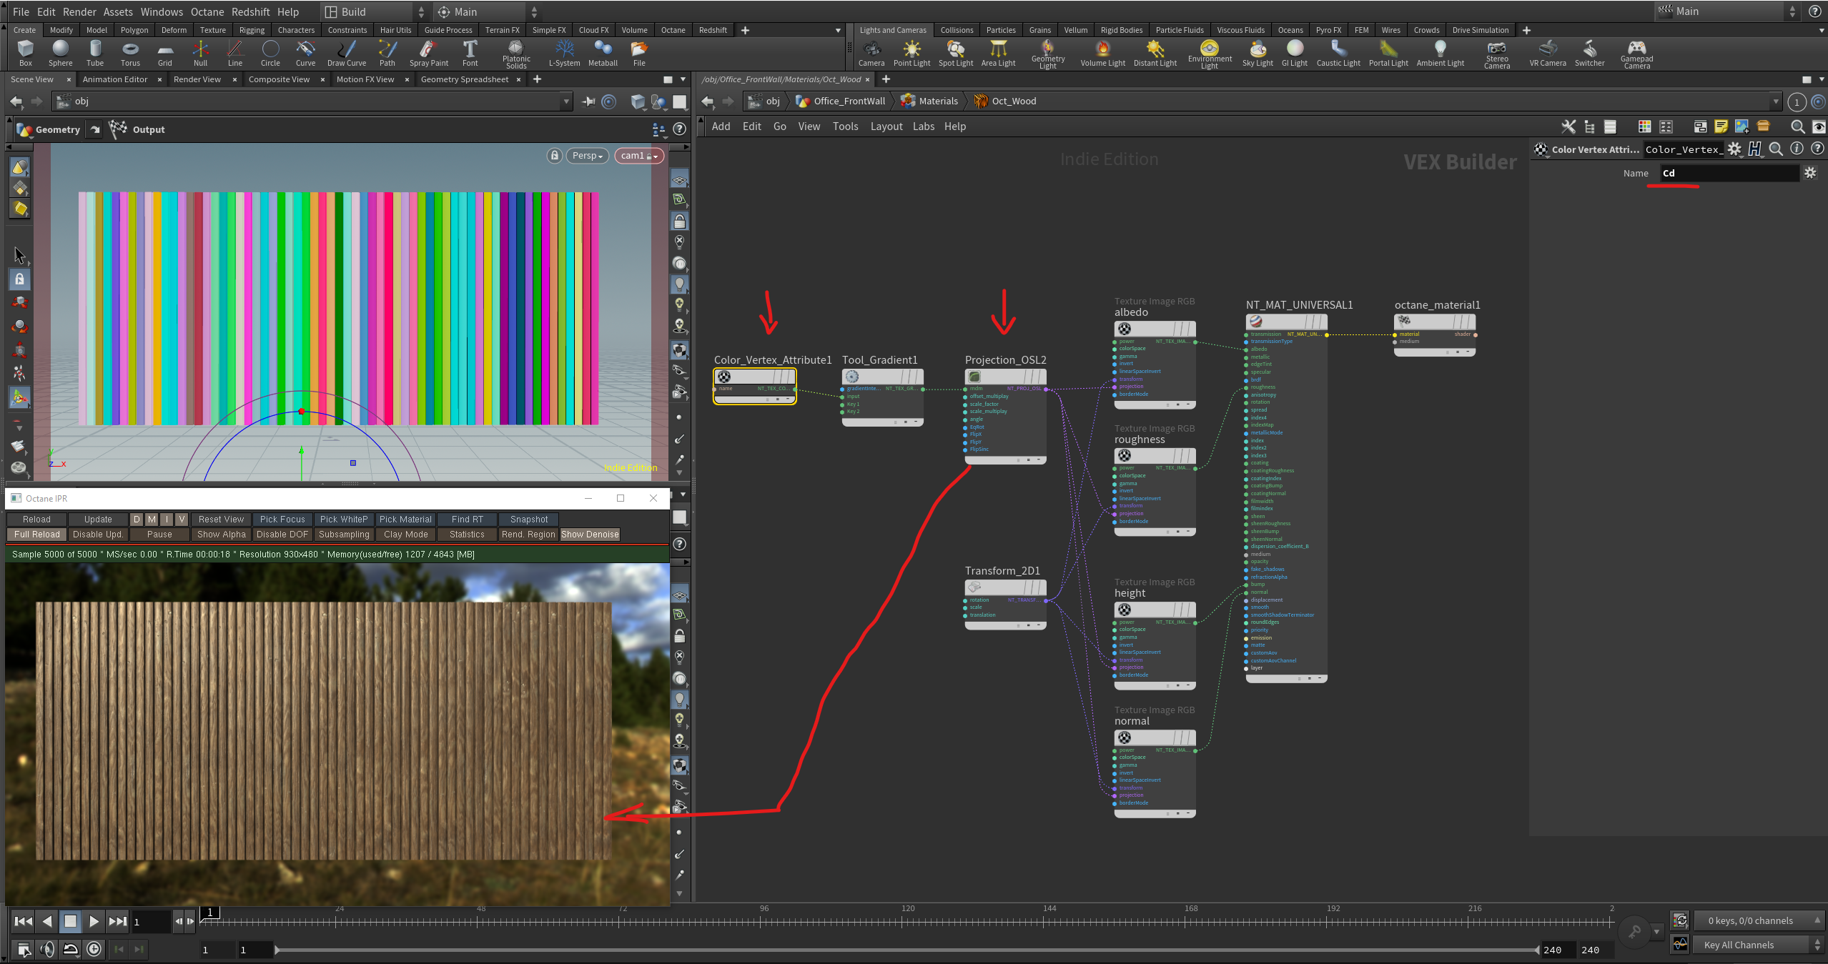Toggle Clay Mode in Octane IPR
1828x964 pixels.
(x=405, y=535)
